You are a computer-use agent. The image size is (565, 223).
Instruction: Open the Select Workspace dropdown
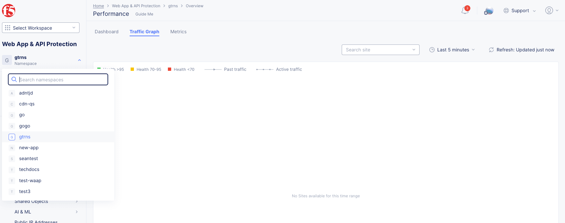coord(41,28)
